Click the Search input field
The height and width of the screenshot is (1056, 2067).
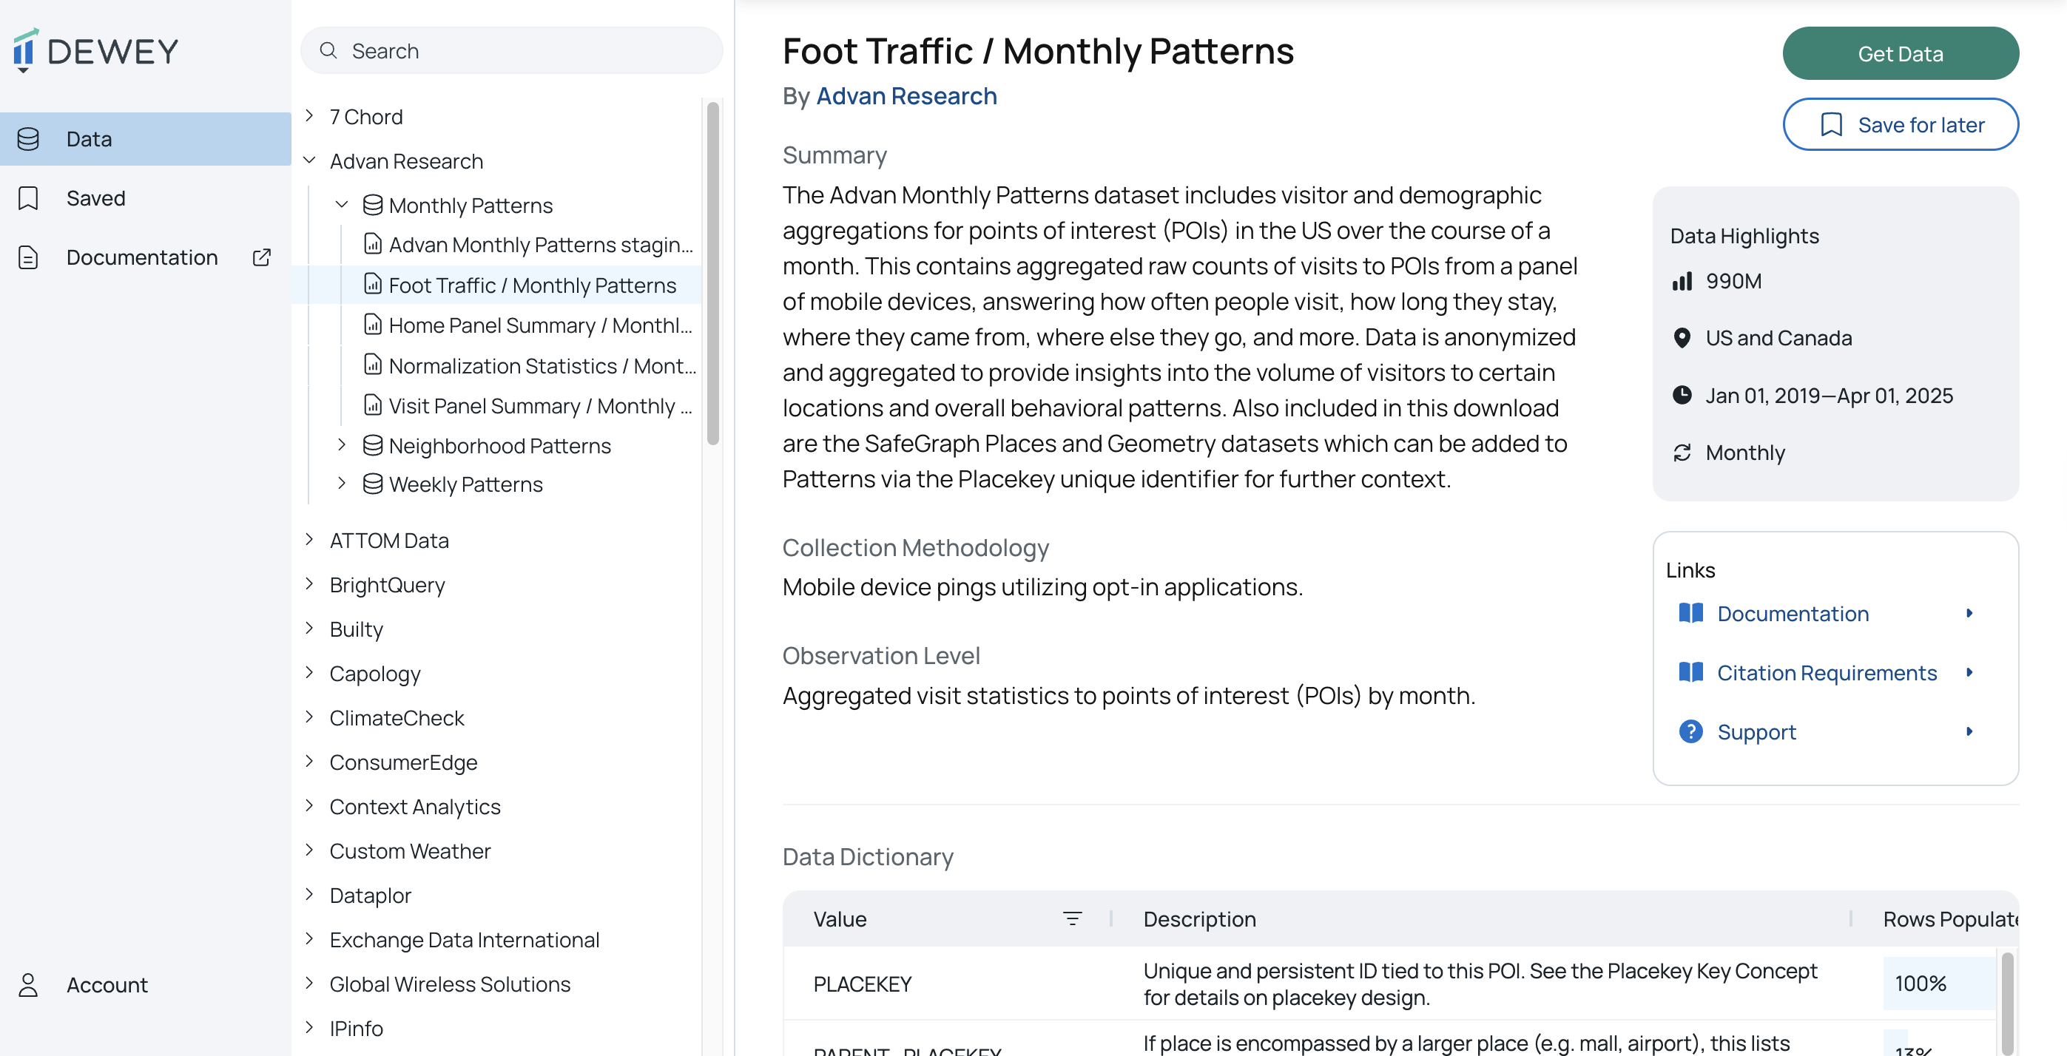[512, 50]
